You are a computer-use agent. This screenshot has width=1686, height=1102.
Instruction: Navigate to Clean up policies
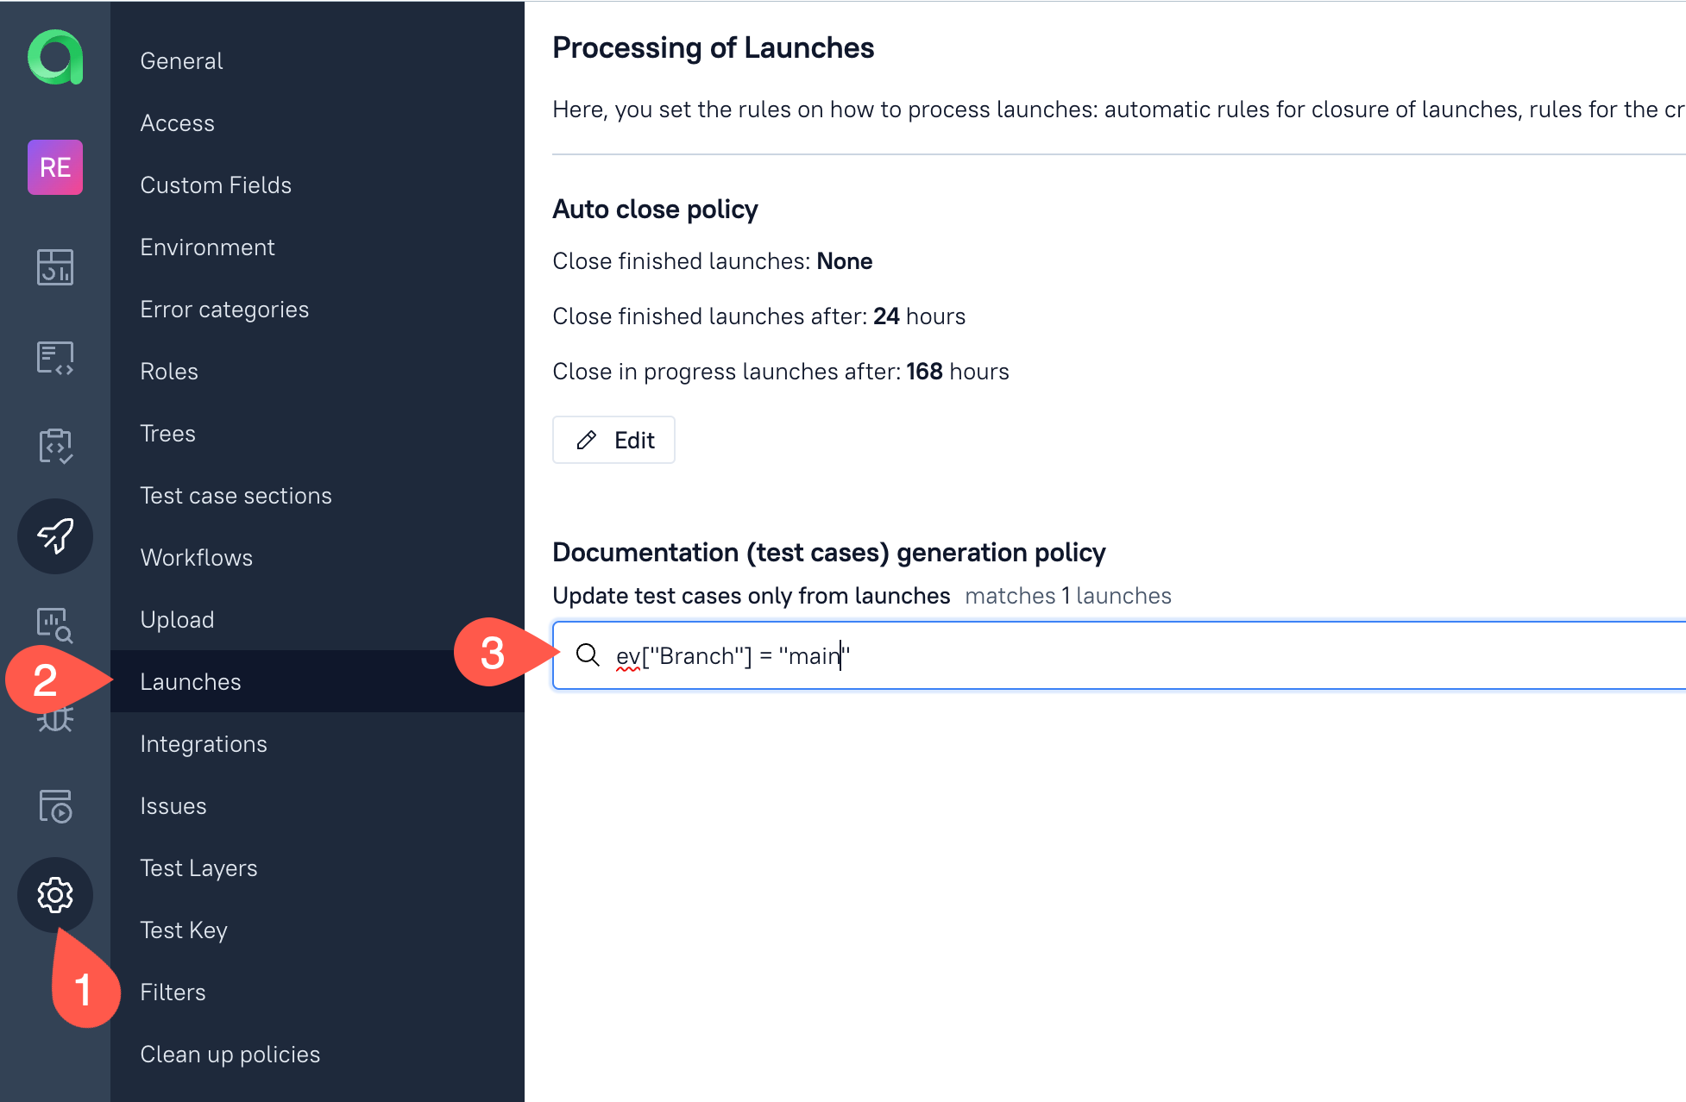[x=230, y=1055]
